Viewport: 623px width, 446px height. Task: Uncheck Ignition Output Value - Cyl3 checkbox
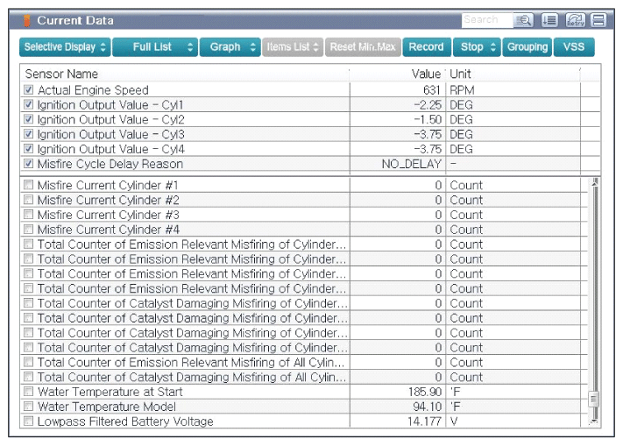[x=28, y=134]
